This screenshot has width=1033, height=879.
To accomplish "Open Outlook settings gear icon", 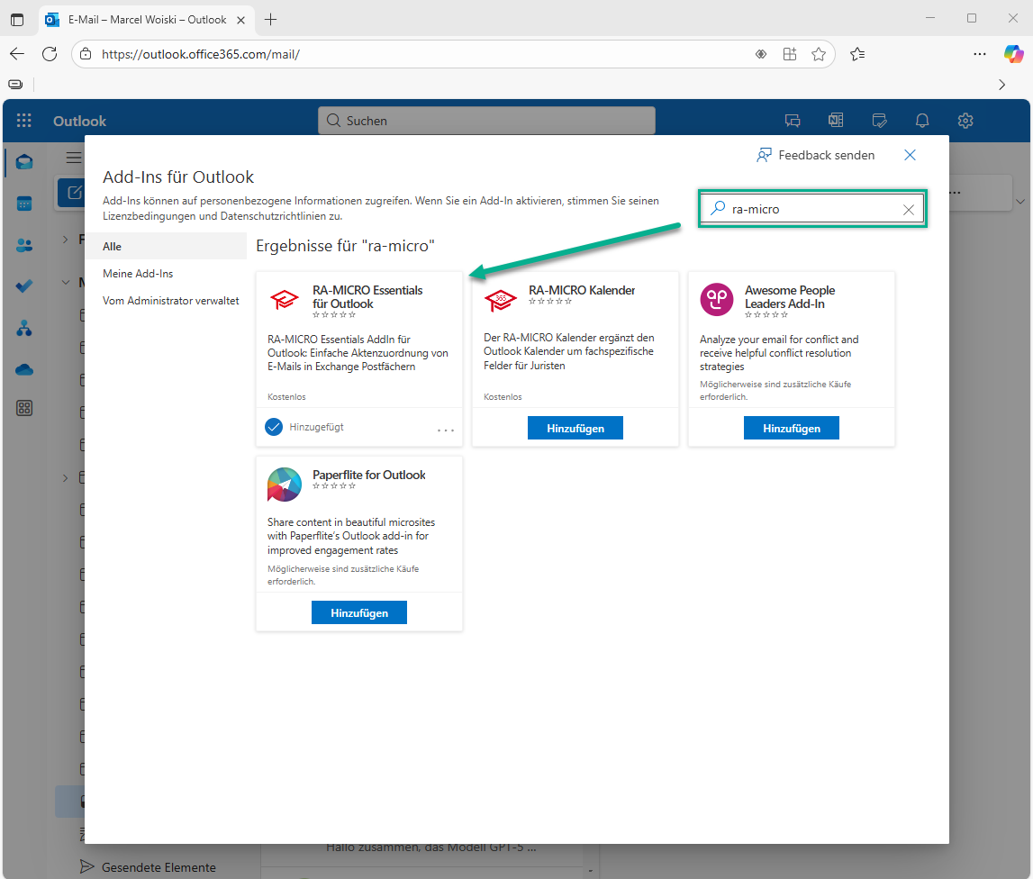I will point(965,120).
